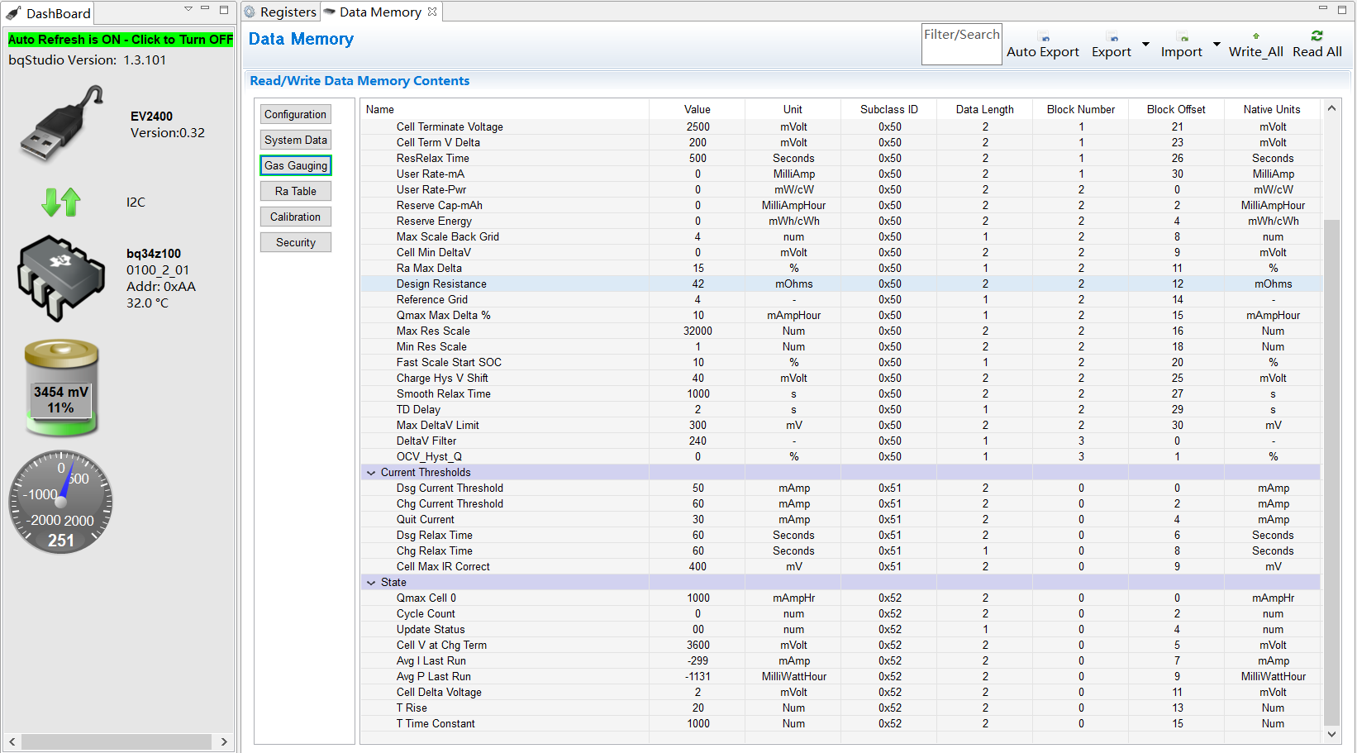Click the Native Units column header

1272,109
